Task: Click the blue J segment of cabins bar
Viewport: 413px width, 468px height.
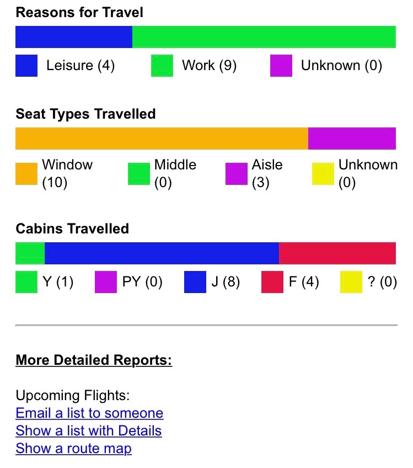Action: 162,253
